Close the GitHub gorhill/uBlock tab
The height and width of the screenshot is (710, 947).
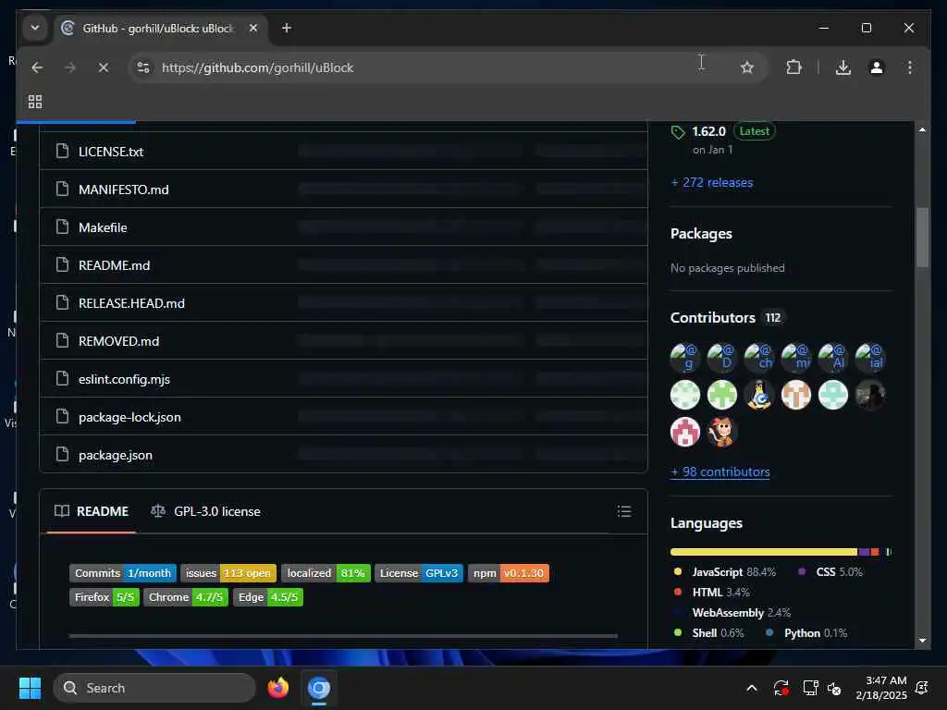[x=253, y=28]
